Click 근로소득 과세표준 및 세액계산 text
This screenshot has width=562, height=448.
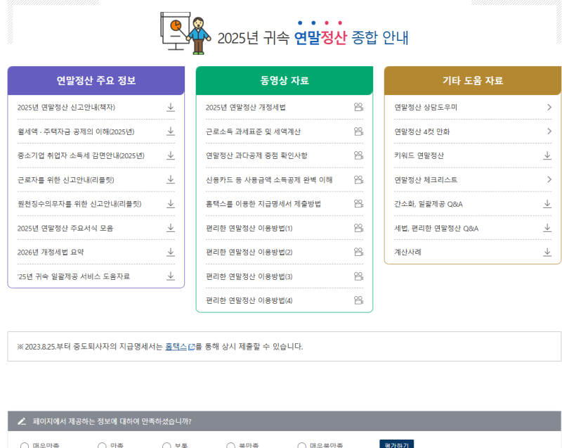tap(253, 132)
